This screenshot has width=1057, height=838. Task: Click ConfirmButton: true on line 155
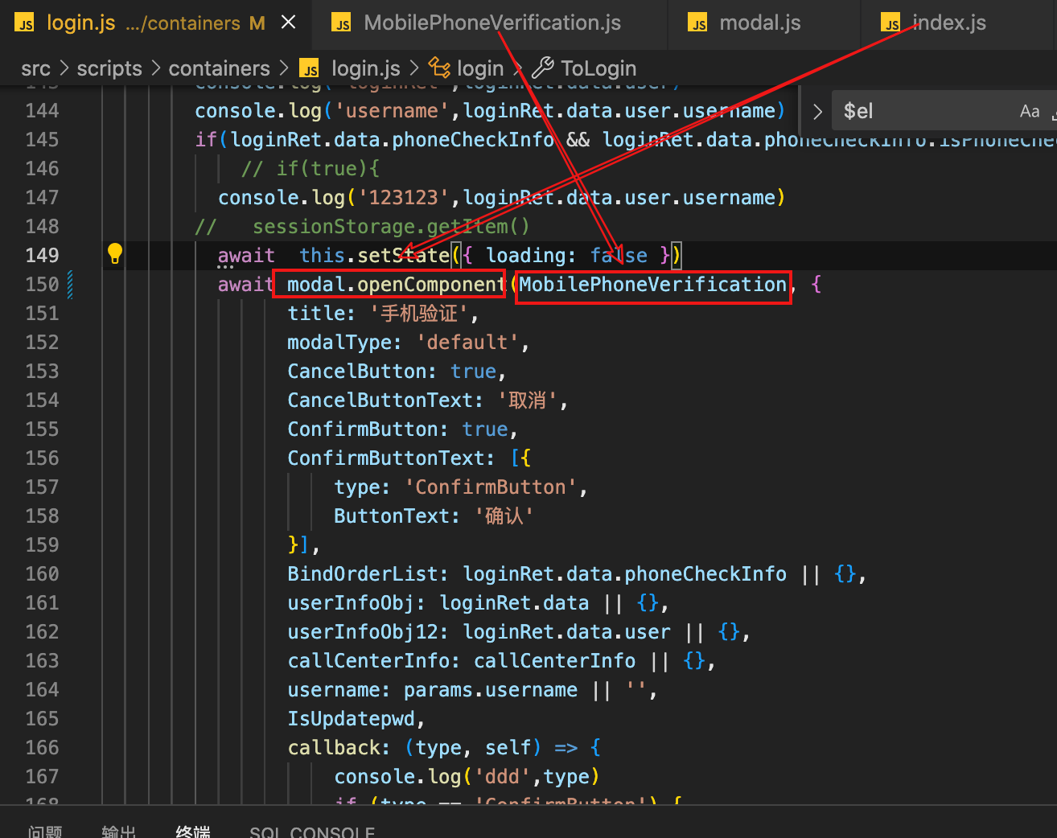click(402, 429)
